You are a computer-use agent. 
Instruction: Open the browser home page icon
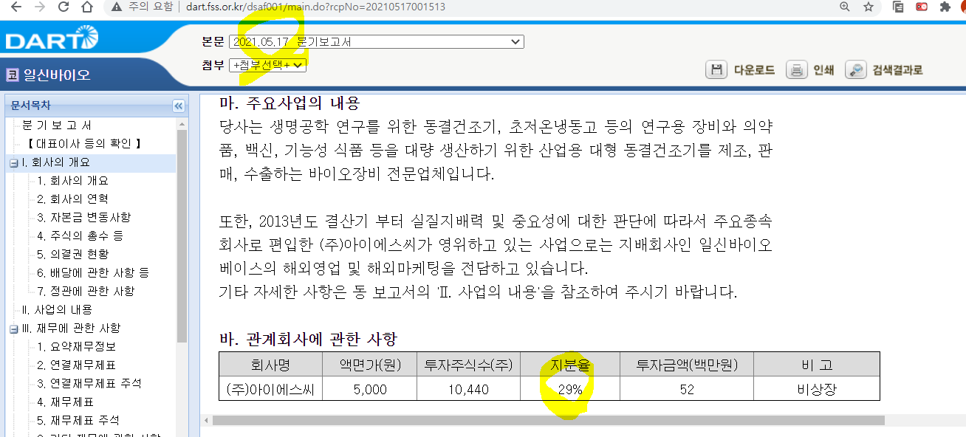click(87, 7)
